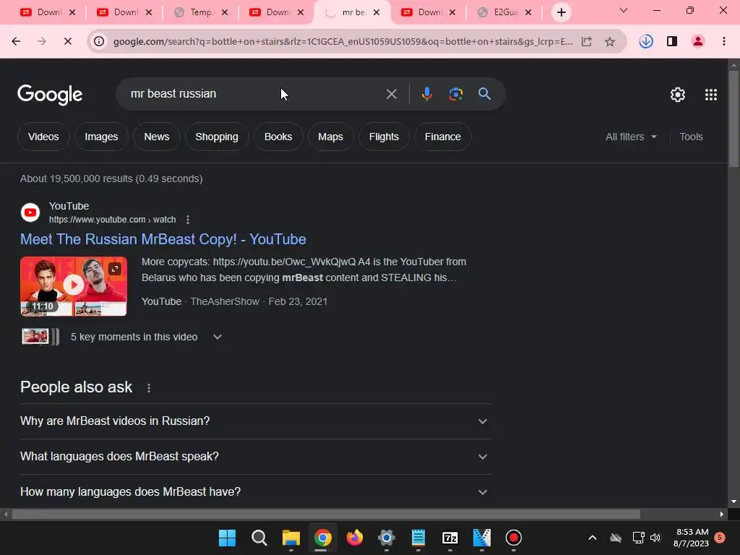This screenshot has width=740, height=555.
Task: Open search Tools
Action: pyautogui.click(x=691, y=137)
